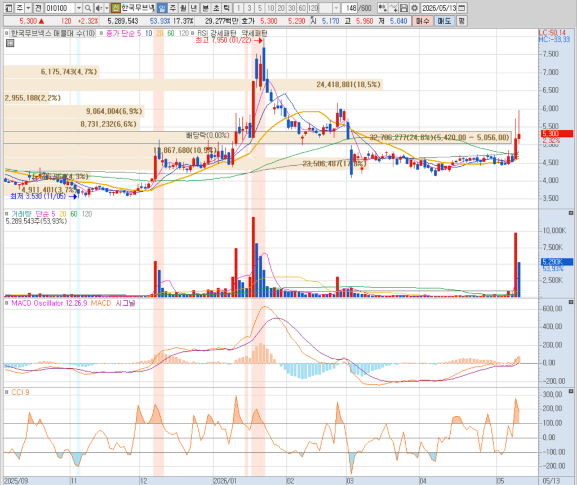Click the 시그널 legend label

tap(125, 303)
